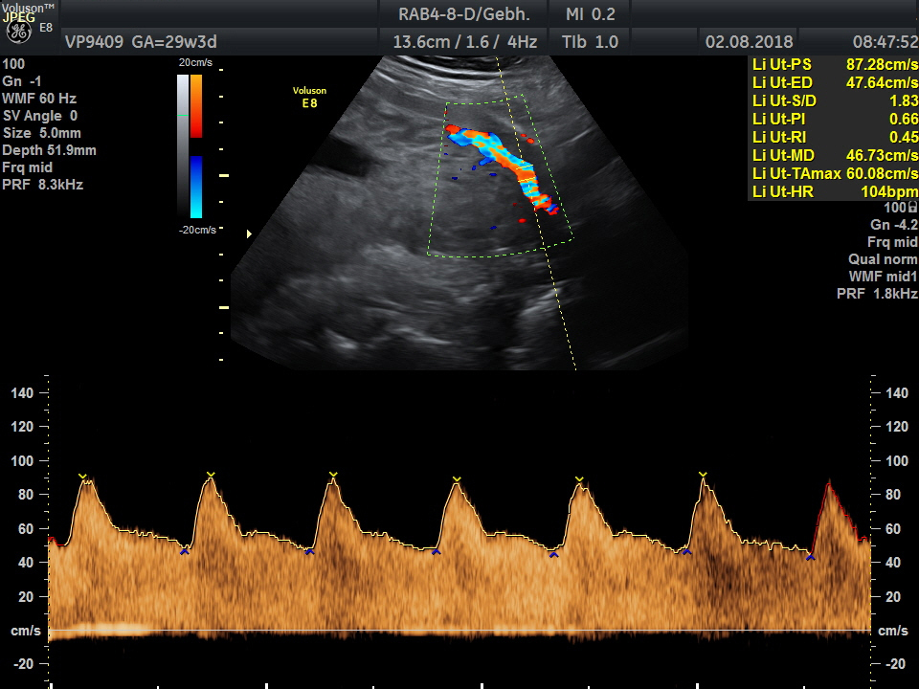Click the SV Angle 0 setting

point(40,116)
